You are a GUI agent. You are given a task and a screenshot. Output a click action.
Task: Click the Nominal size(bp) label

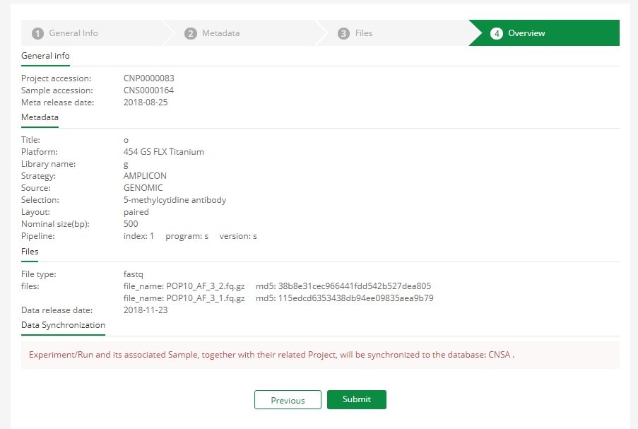click(x=55, y=224)
